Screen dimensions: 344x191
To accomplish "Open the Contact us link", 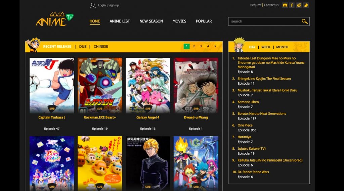I will [271, 5].
